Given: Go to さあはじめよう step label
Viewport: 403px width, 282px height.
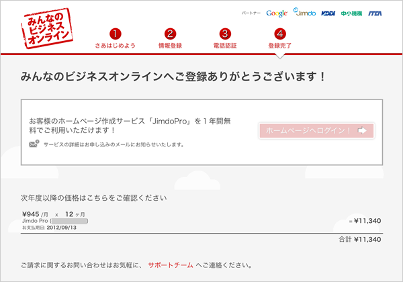Looking at the screenshot, I should point(115,46).
